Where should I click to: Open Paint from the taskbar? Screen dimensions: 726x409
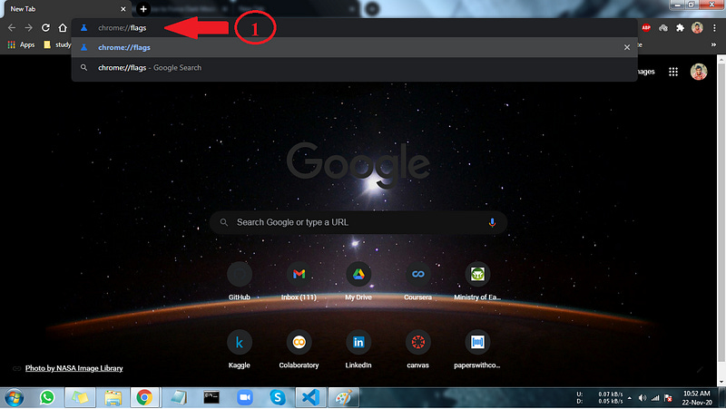tap(344, 398)
